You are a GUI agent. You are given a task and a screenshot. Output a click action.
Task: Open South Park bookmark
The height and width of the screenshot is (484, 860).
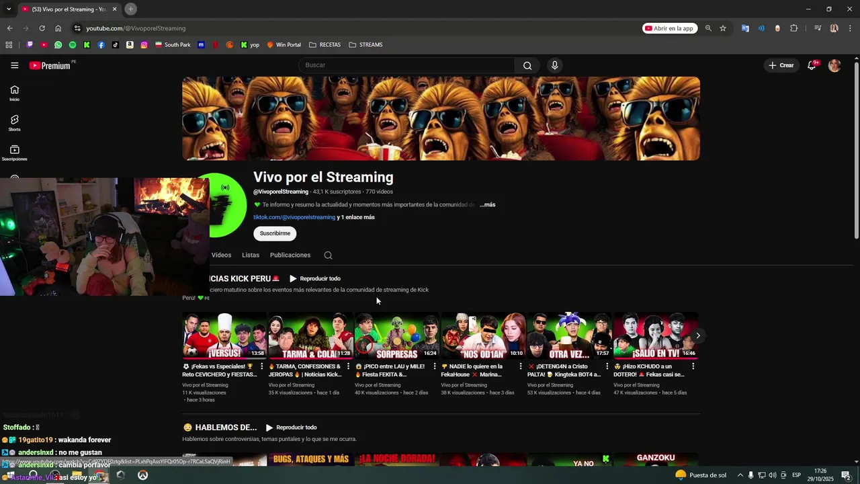pos(173,45)
